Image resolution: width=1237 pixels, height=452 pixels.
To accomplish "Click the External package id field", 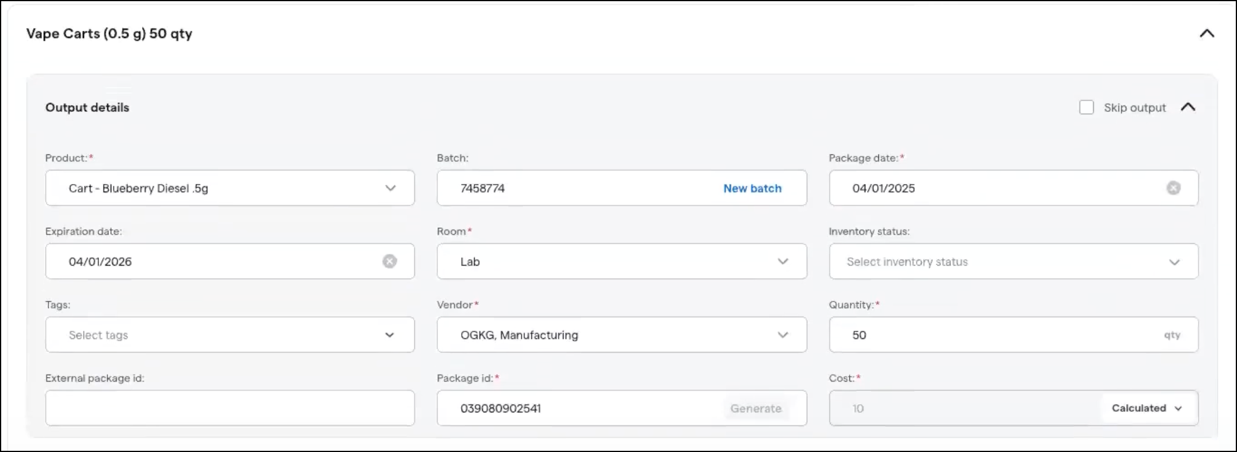I will point(230,408).
